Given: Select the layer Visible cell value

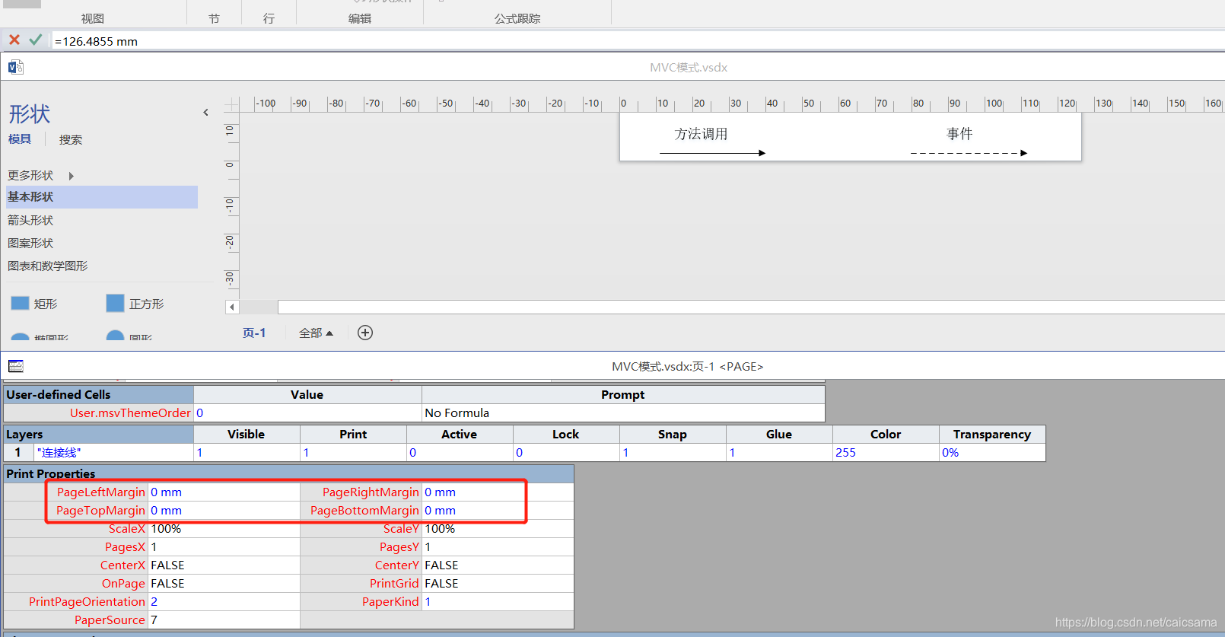Looking at the screenshot, I should tap(247, 452).
